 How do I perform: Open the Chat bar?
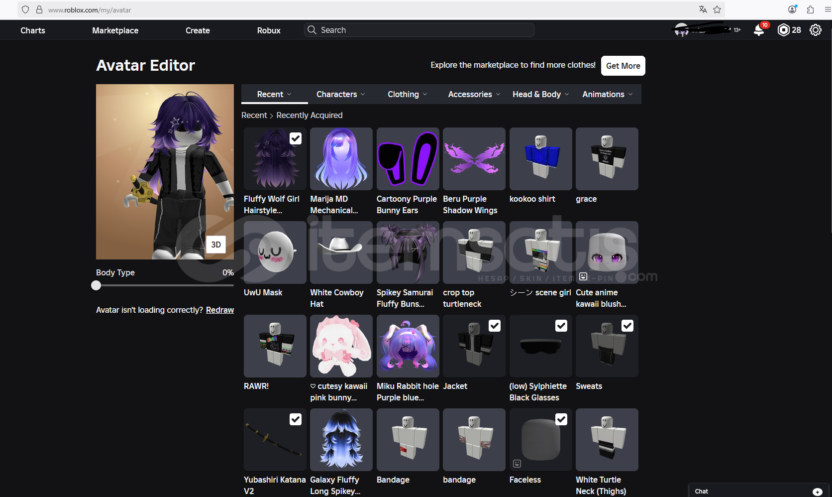758,491
